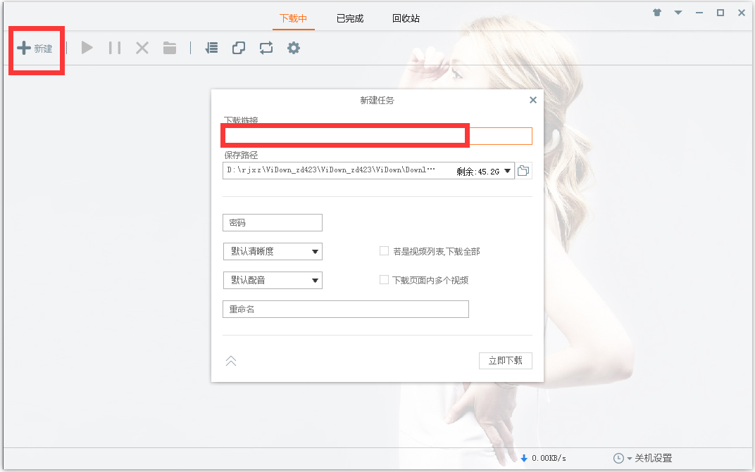Open settings with the gear icon

(x=294, y=48)
